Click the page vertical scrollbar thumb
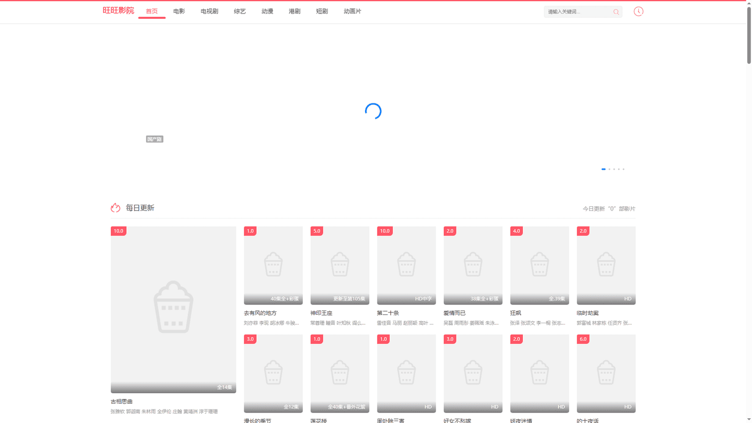Image resolution: width=752 pixels, height=423 pixels. (x=749, y=34)
